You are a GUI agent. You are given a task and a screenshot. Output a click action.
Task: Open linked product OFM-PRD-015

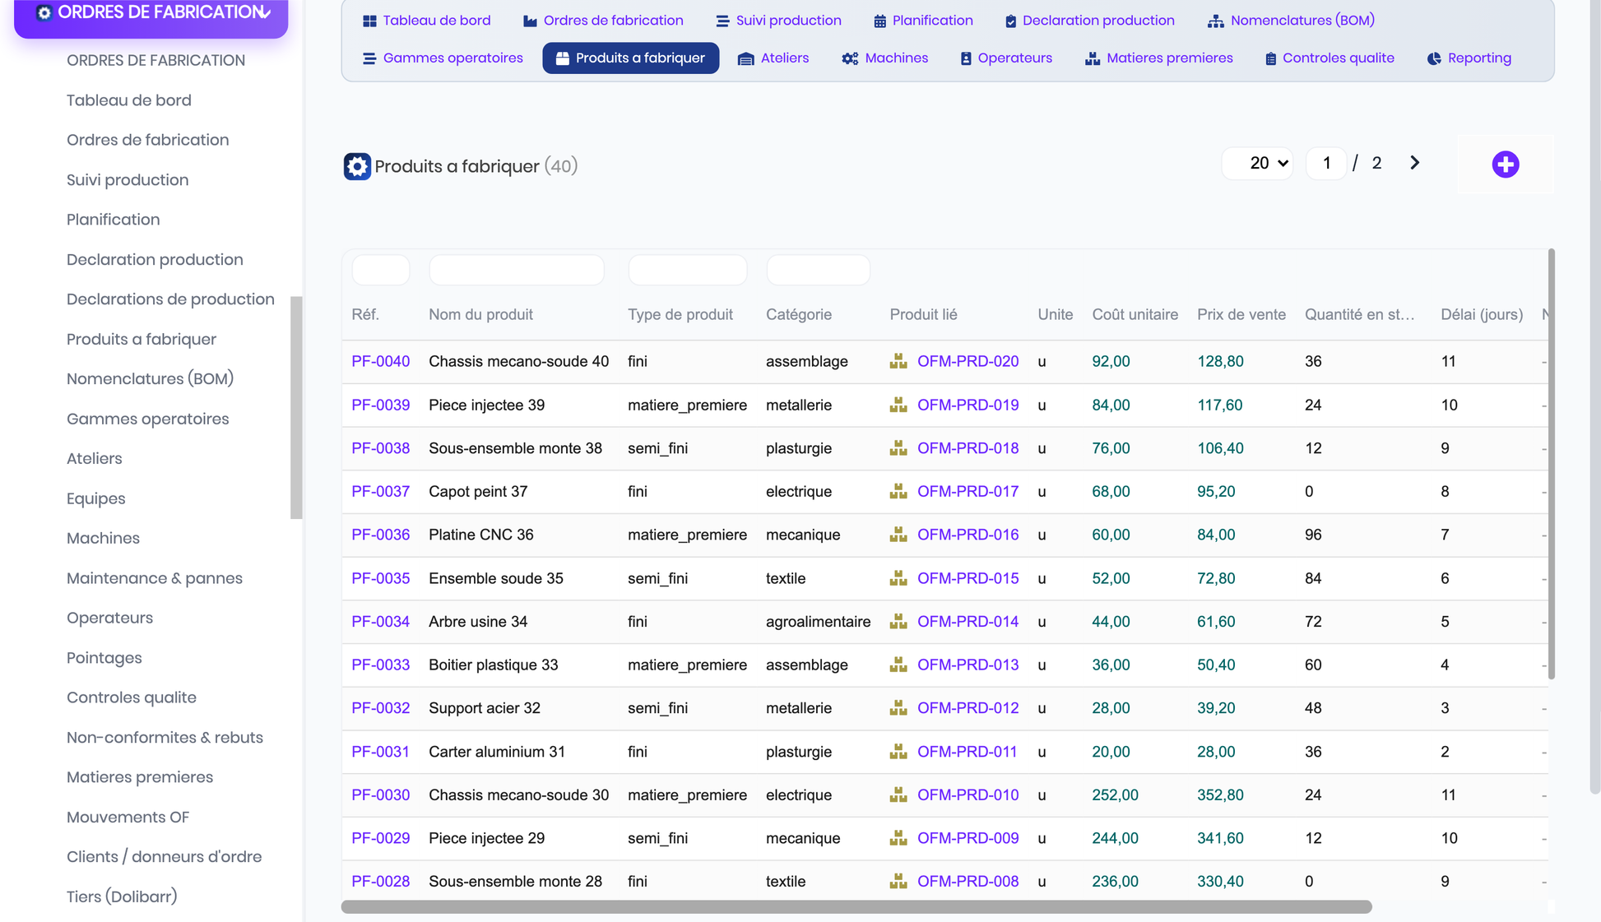[x=968, y=578]
